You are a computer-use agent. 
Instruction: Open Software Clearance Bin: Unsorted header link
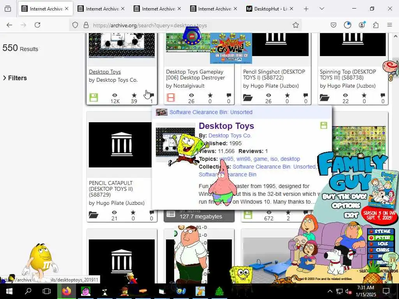click(211, 112)
